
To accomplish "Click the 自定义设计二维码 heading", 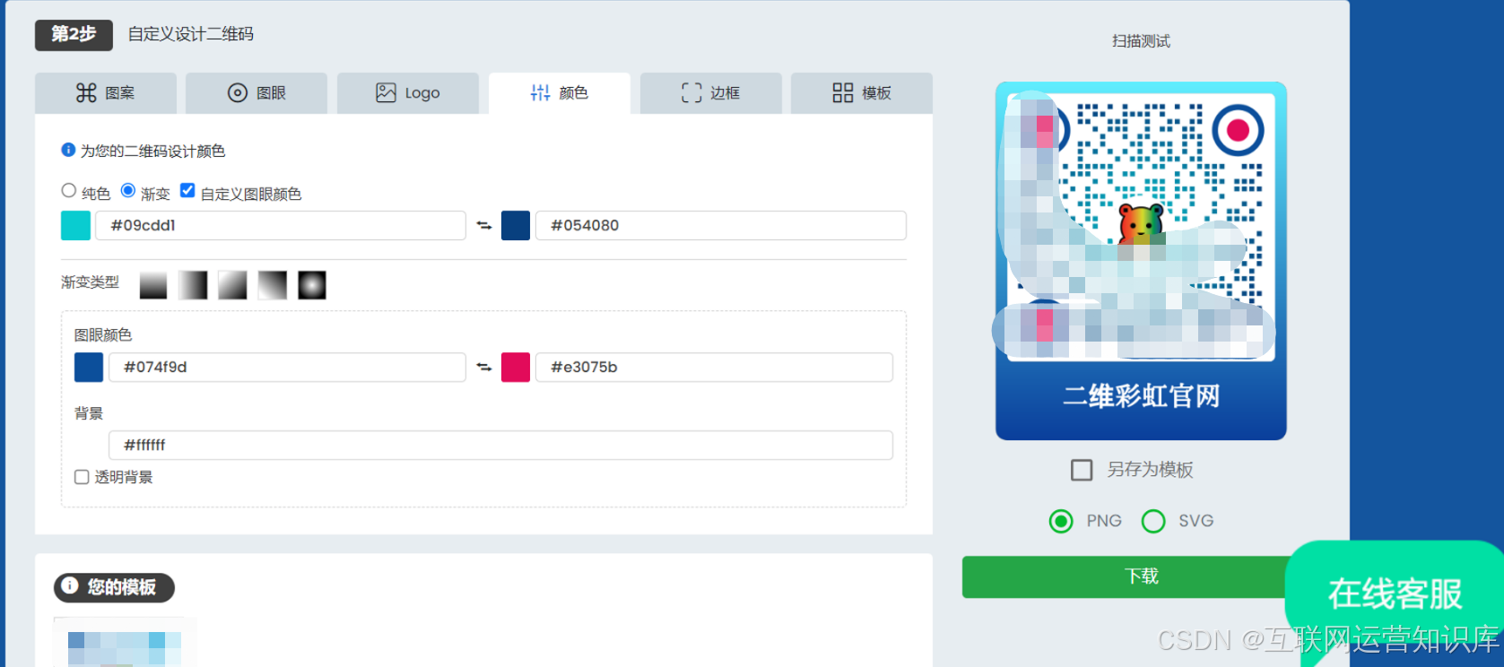I will [x=191, y=34].
